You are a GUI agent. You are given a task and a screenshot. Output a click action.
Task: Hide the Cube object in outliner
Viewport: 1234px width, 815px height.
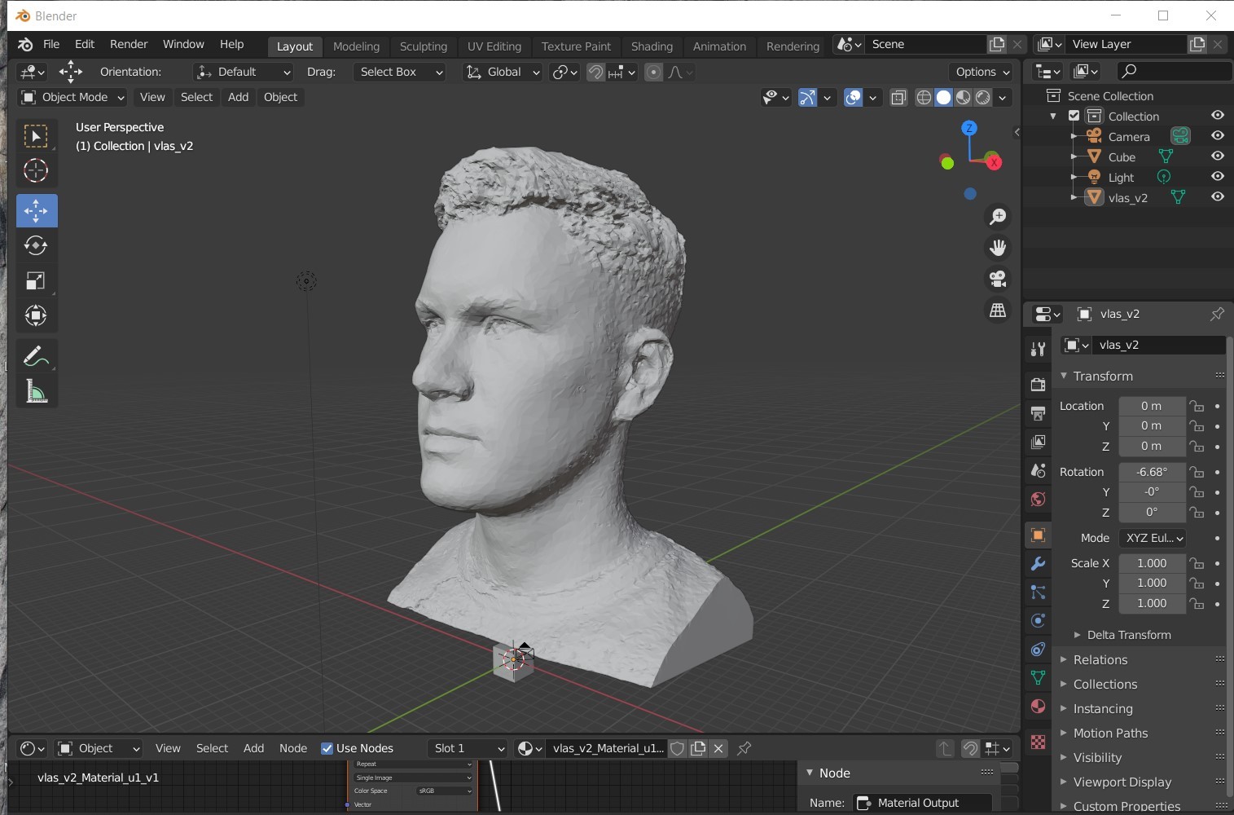(x=1218, y=156)
